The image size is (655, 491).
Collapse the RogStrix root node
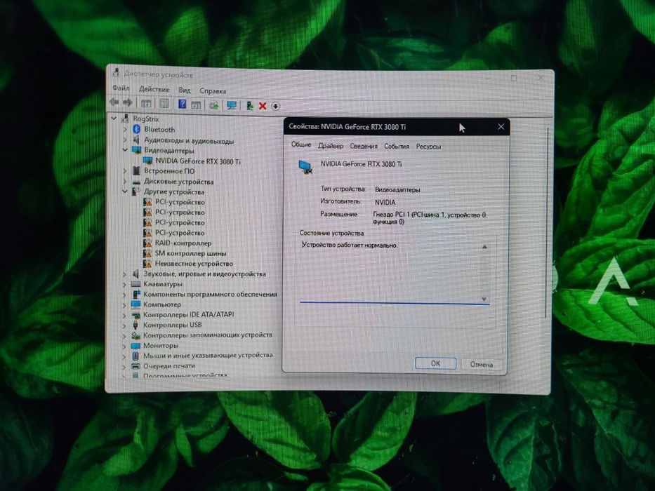point(114,119)
